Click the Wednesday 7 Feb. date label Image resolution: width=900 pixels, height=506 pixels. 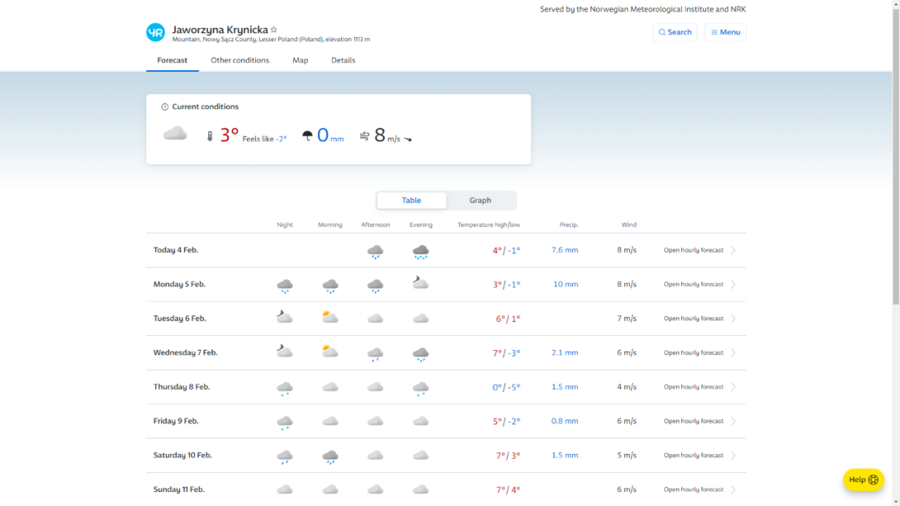[186, 352]
